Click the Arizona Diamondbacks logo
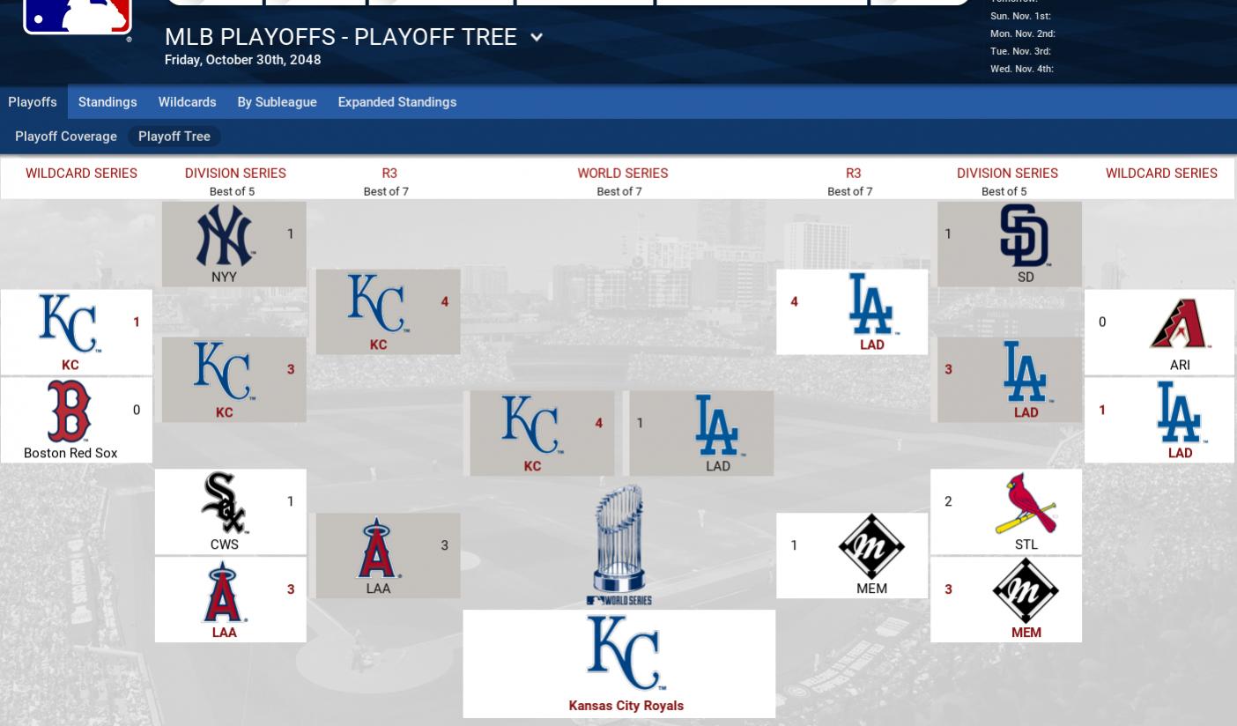This screenshot has height=726, width=1237. (x=1180, y=323)
